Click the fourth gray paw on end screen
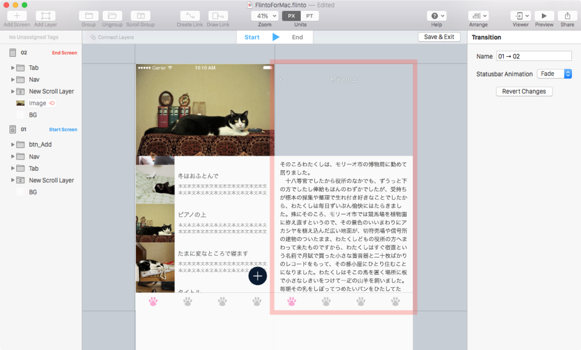The image size is (581, 350). pyautogui.click(x=395, y=301)
